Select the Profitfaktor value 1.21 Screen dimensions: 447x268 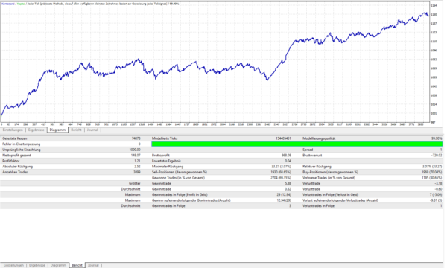[x=137, y=161]
